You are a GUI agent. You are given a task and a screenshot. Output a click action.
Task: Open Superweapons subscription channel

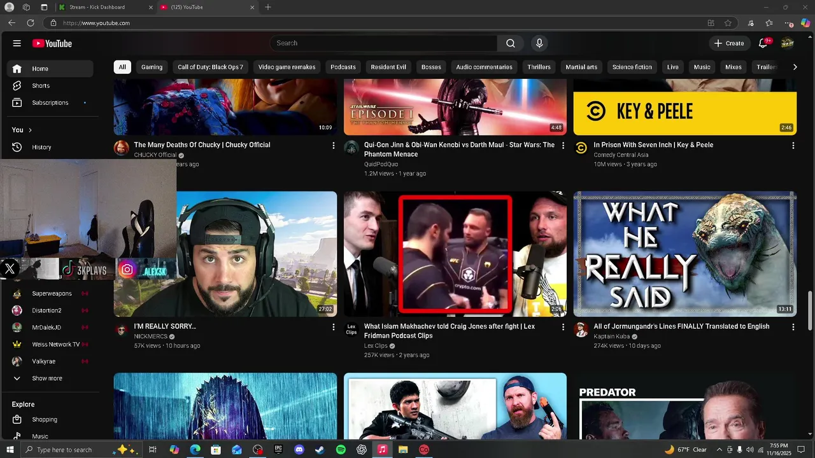coord(50,293)
